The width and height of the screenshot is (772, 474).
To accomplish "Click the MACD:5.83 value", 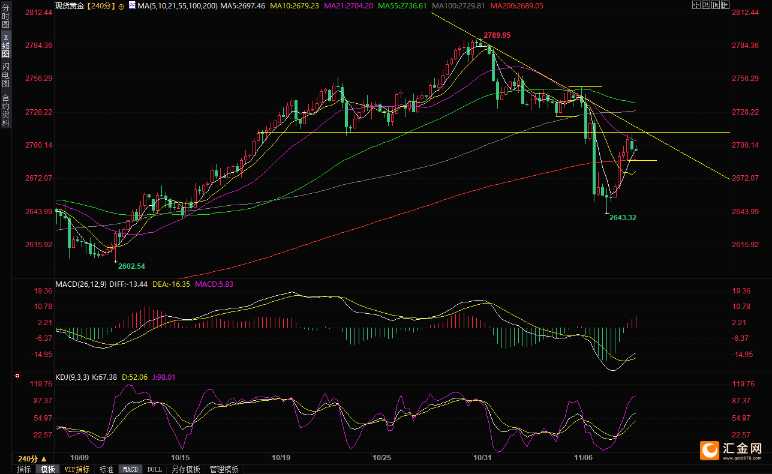I will 214,284.
